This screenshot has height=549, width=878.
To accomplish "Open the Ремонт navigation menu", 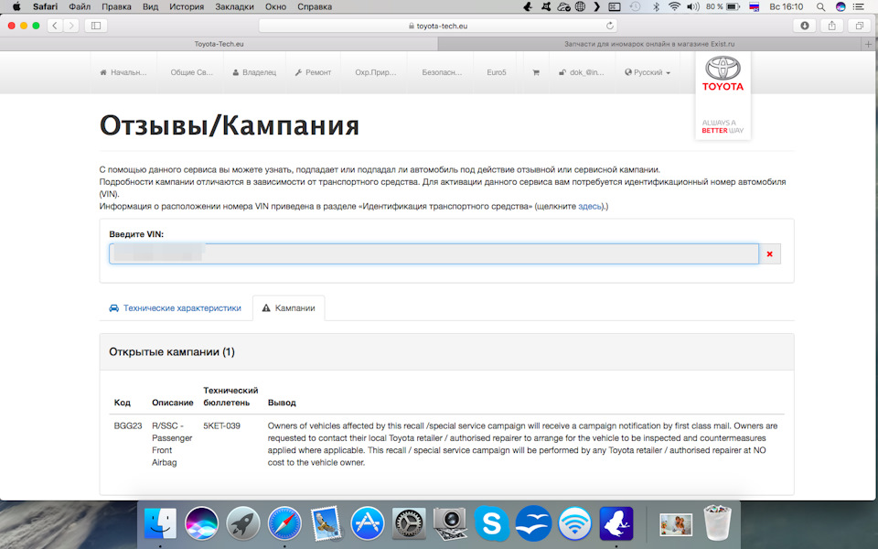I will click(313, 72).
